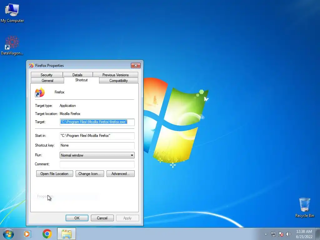Click the Firefox Properties title bar text
Viewport: 320px width, 240px height.
coord(50,66)
